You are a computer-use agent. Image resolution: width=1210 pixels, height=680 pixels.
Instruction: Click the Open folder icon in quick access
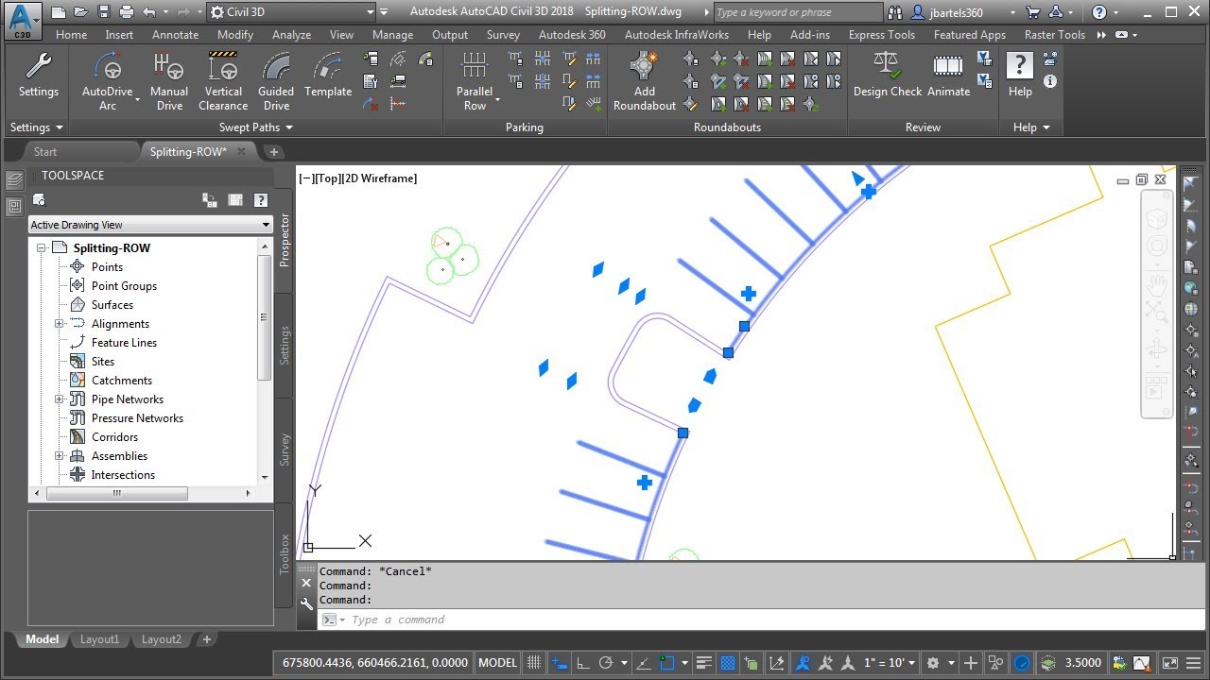click(x=80, y=12)
